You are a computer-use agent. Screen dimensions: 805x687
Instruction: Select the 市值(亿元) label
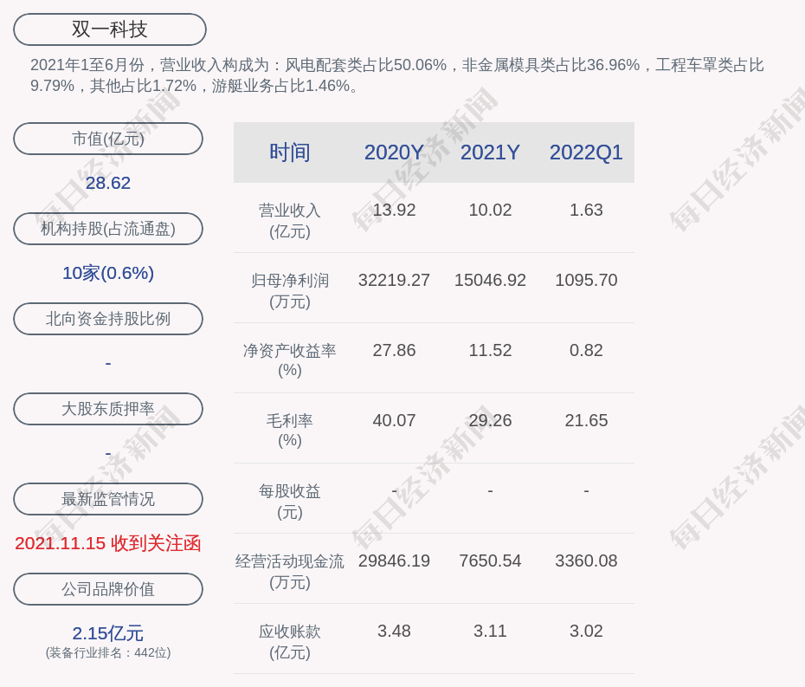coord(108,139)
